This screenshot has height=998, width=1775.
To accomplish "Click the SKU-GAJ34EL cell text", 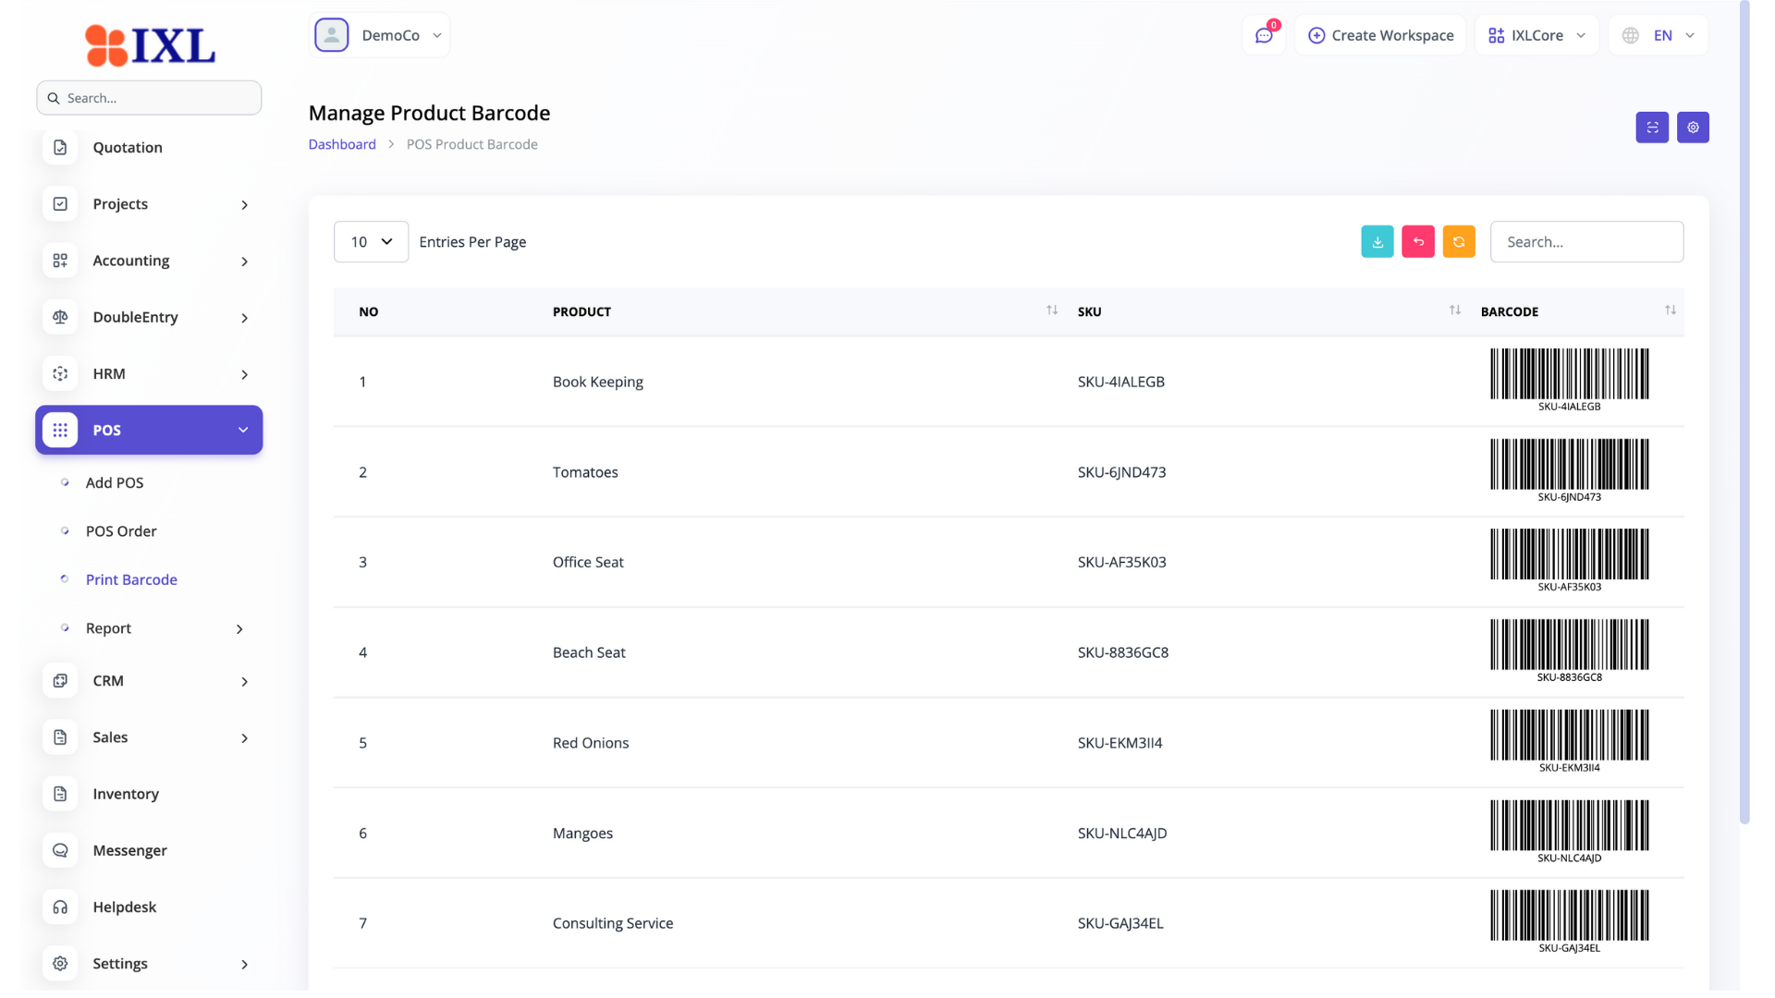I will pos(1120,923).
